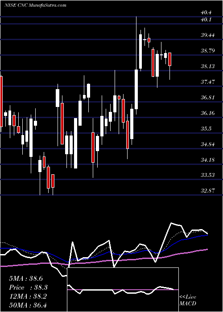Screen dimensions: 223x312
Task: Click the 38.79 price axis label
Action: click(x=208, y=51)
